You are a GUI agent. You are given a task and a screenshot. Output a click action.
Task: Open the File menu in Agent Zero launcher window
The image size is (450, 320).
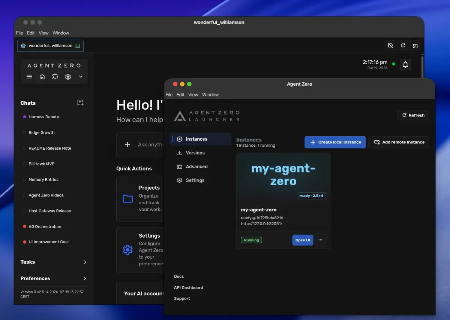pyautogui.click(x=169, y=95)
